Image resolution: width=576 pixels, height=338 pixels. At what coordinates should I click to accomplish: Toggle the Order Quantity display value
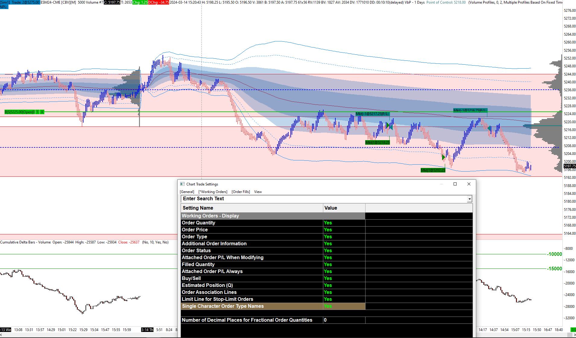tap(328, 223)
